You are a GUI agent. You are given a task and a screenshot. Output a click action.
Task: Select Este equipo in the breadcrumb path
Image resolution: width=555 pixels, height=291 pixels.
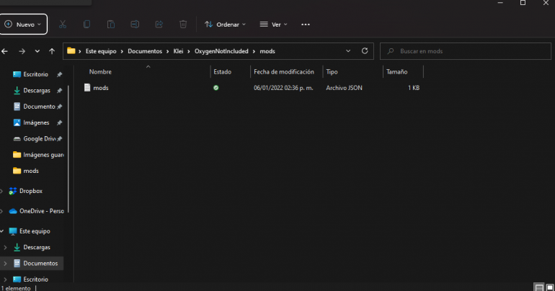101,51
